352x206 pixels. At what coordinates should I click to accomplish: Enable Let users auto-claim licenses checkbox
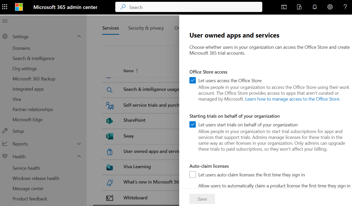click(193, 175)
